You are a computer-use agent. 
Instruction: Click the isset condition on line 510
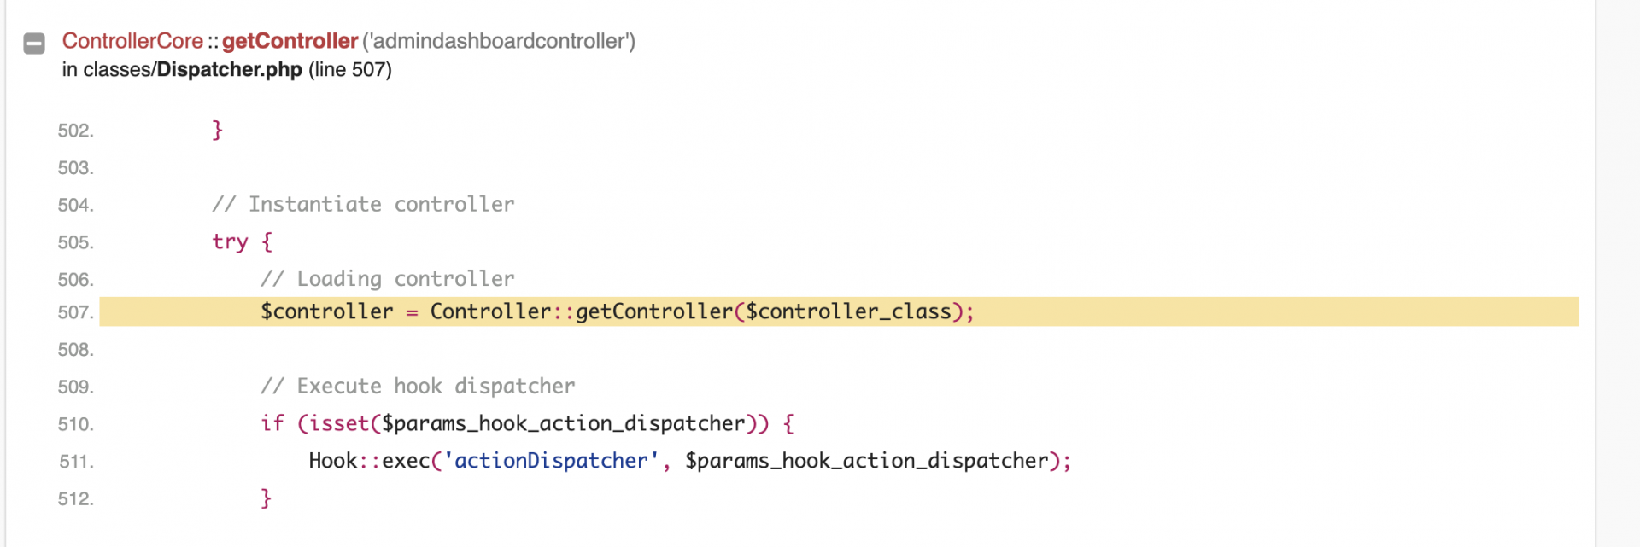pyautogui.click(x=533, y=423)
